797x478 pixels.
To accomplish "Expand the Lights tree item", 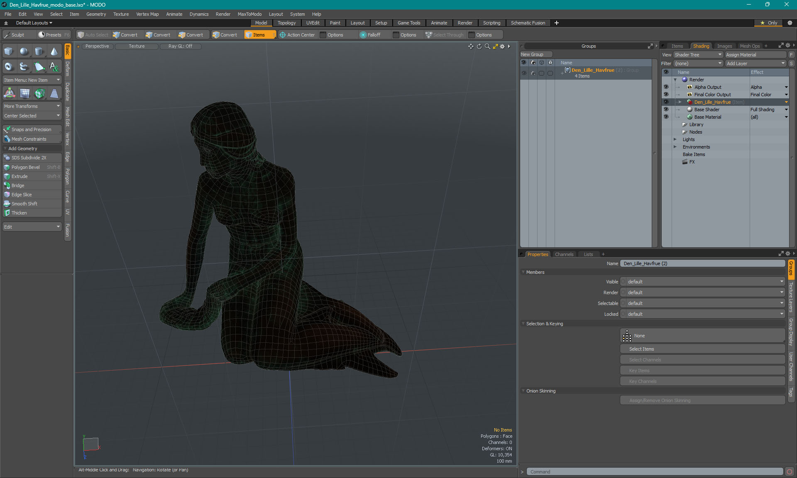I will (x=675, y=139).
